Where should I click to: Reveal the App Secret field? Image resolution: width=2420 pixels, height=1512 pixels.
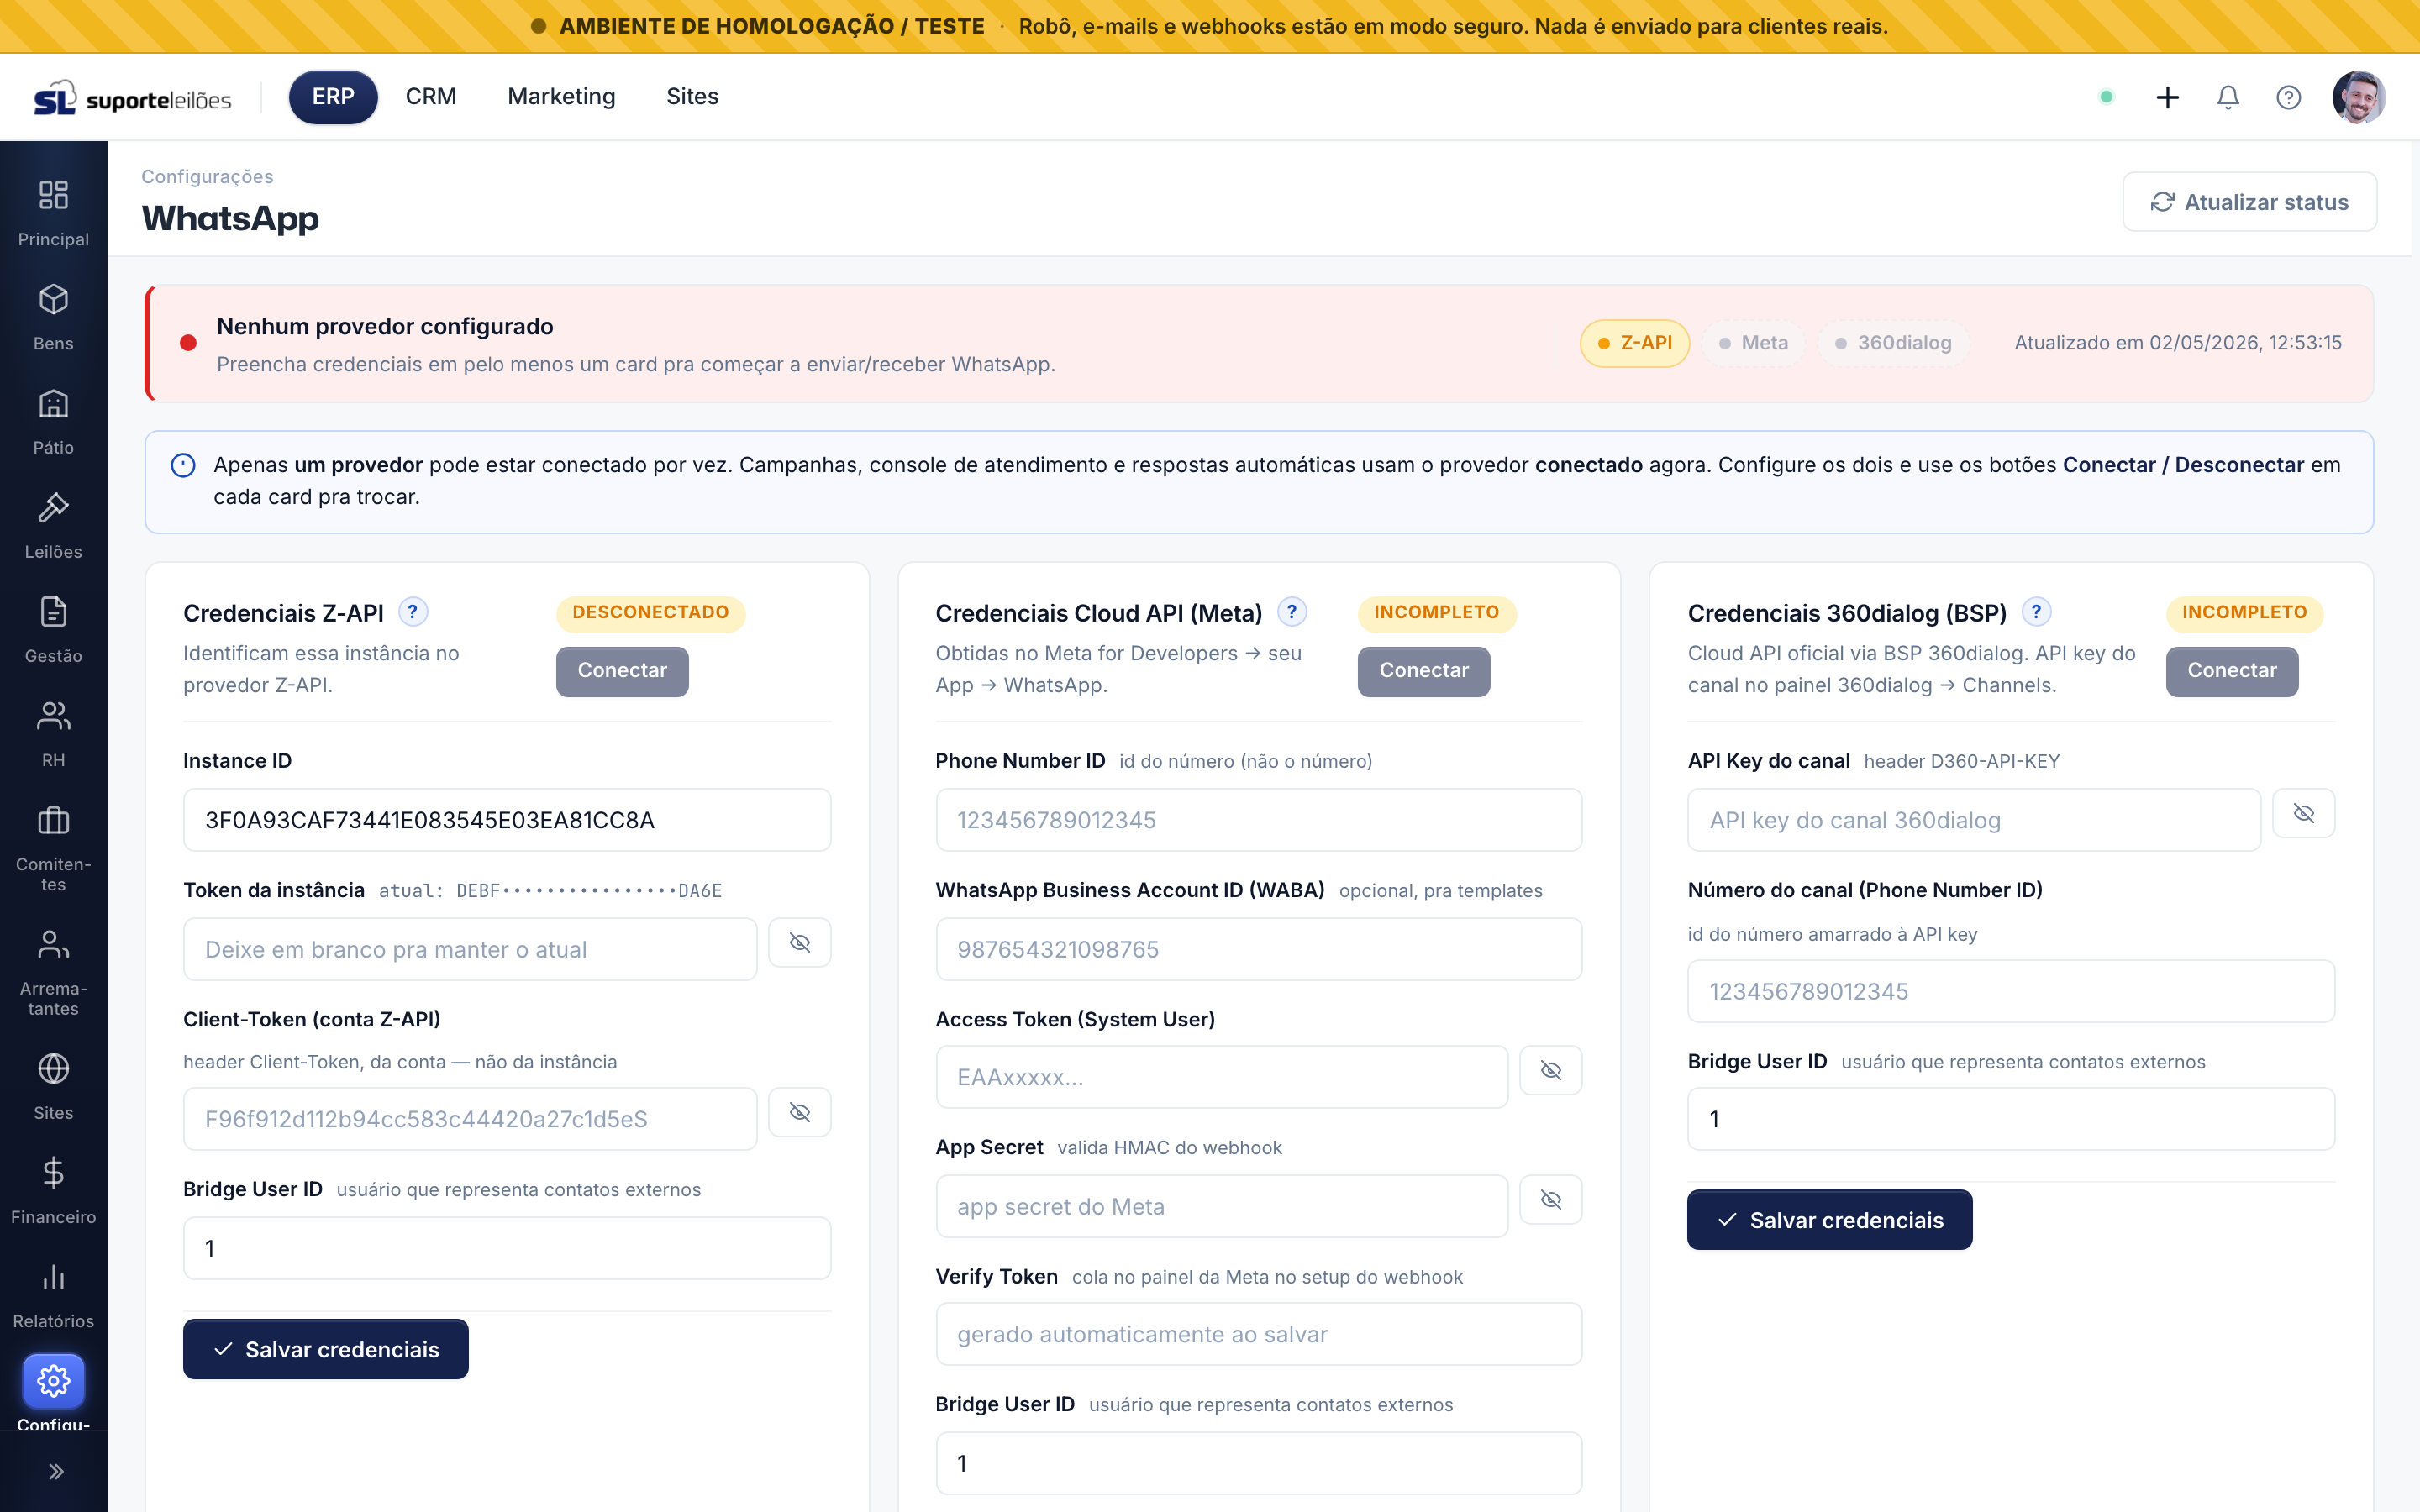click(x=1550, y=1199)
